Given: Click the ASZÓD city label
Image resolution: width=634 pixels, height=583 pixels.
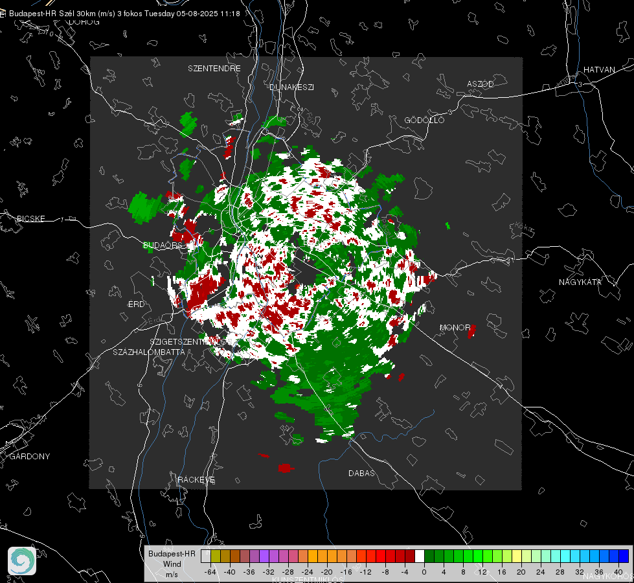Looking at the screenshot, I should (x=481, y=84).
